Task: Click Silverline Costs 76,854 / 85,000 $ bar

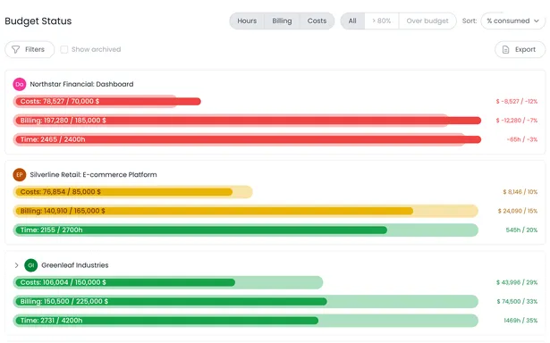Action: [x=132, y=192]
